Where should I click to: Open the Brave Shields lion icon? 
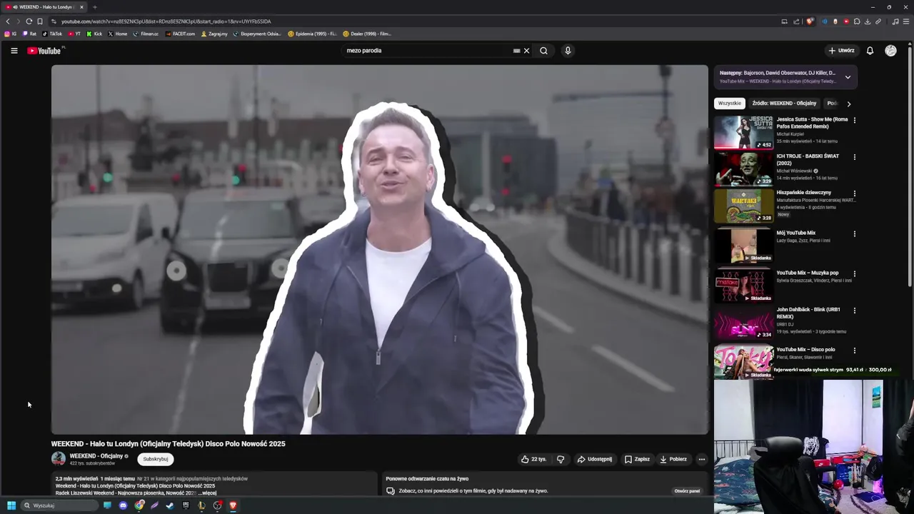[810, 21]
